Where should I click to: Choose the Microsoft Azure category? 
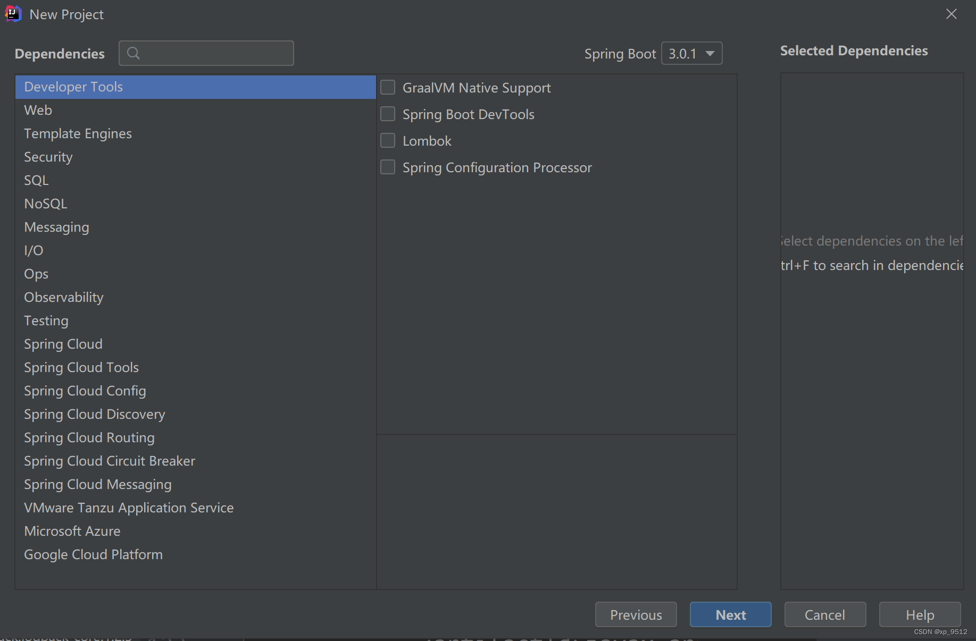tap(196, 531)
